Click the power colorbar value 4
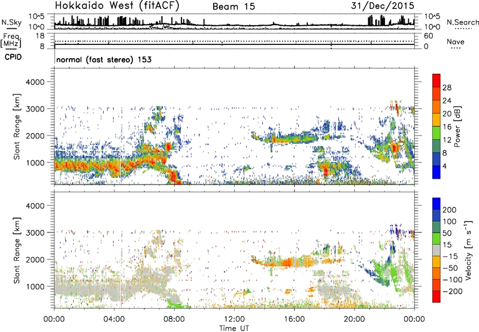 [444, 166]
